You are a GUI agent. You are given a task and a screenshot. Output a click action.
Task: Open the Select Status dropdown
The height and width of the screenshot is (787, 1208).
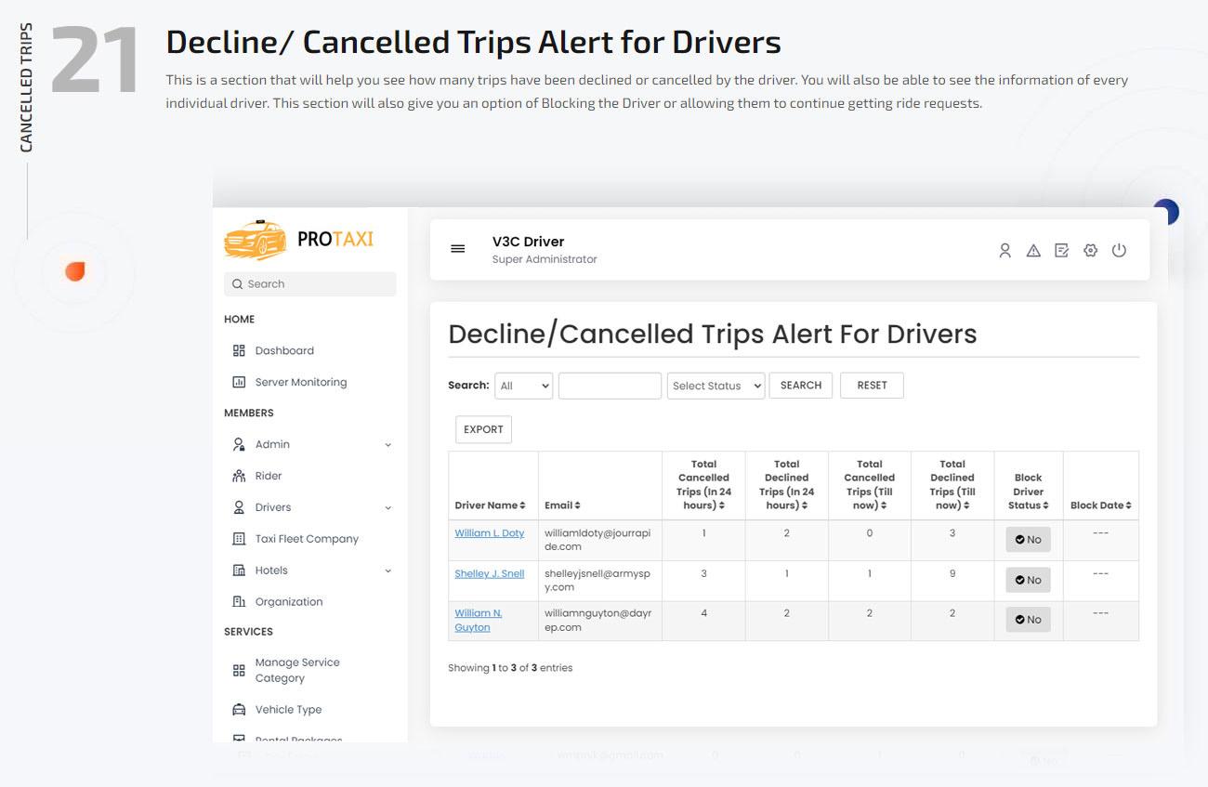(x=716, y=385)
